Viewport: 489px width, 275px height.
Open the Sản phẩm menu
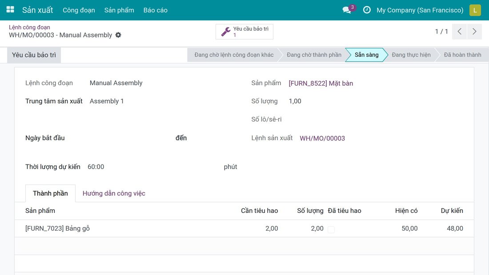[119, 10]
